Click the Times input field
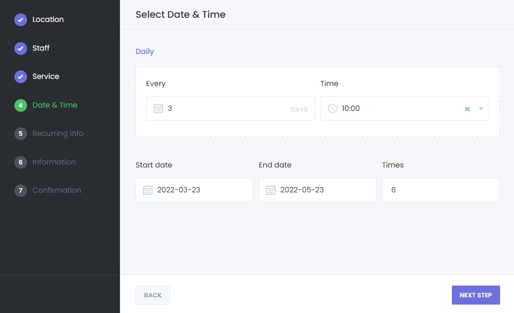Image resolution: width=514 pixels, height=313 pixels. pos(441,190)
